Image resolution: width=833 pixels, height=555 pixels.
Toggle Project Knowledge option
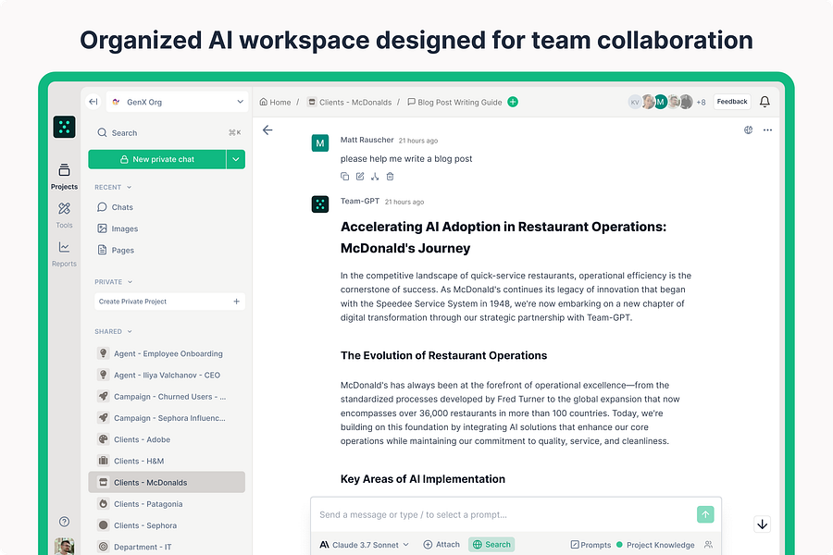(x=655, y=545)
